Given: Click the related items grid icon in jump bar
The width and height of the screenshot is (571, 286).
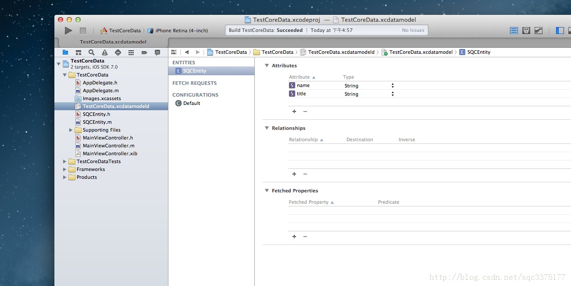Looking at the screenshot, I should click(174, 52).
